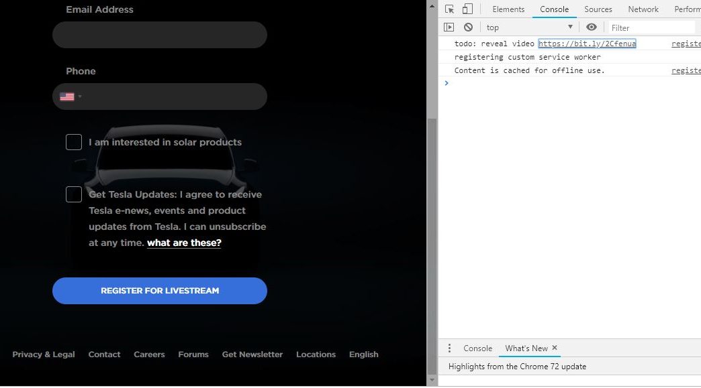The image size is (701, 388).
Task: Open the Sources tab
Action: (598, 9)
